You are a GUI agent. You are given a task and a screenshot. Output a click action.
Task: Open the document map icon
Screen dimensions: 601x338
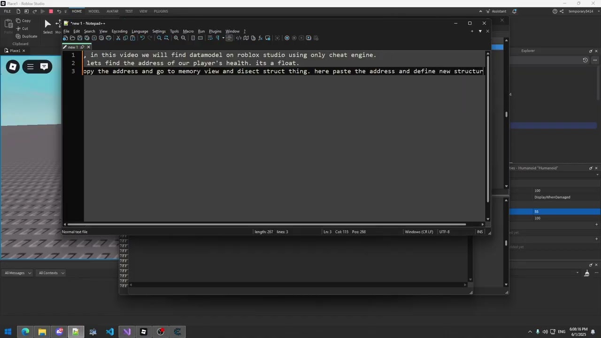(x=246, y=38)
